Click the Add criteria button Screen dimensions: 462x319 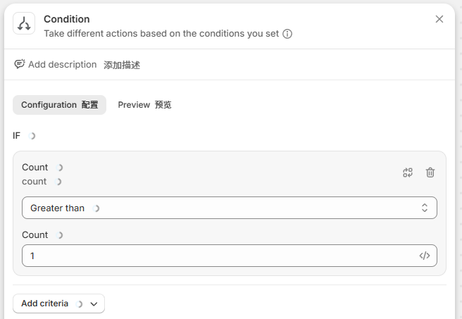click(x=45, y=304)
